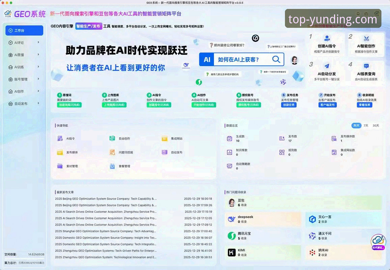Open the 工作台 sidebar item
390x270 pixels.
click(24, 30)
